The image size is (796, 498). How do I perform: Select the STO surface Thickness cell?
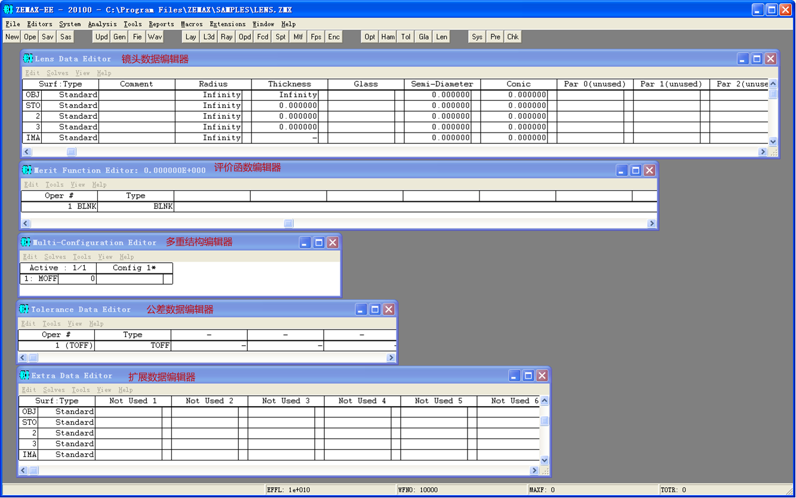point(285,106)
